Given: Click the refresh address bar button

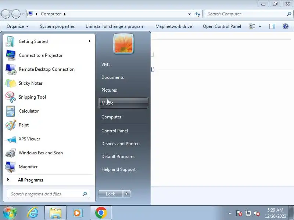Looking at the screenshot, I should click(198, 14).
